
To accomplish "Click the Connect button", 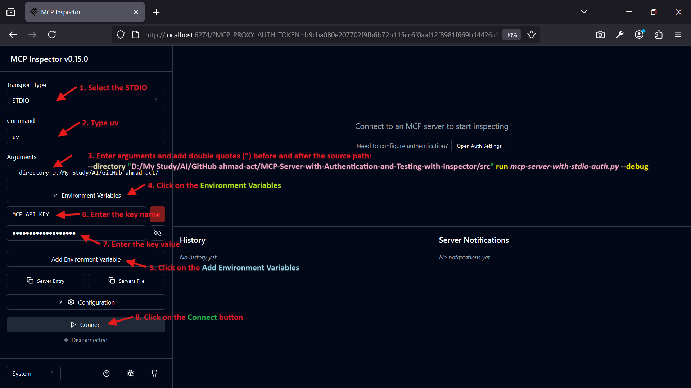I will pyautogui.click(x=86, y=325).
